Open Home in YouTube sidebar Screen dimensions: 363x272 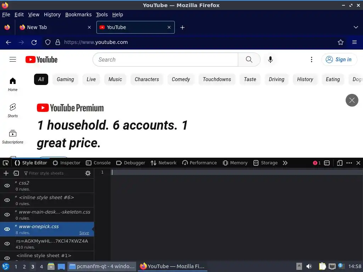pyautogui.click(x=13, y=85)
